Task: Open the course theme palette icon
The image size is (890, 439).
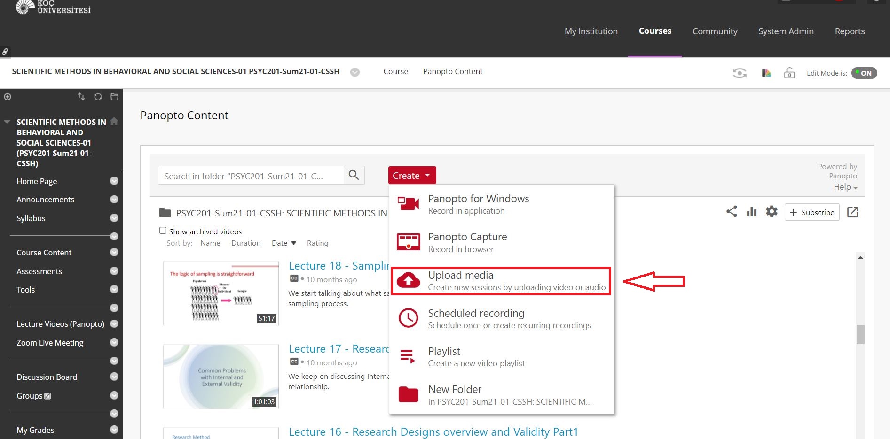Action: [x=766, y=73]
